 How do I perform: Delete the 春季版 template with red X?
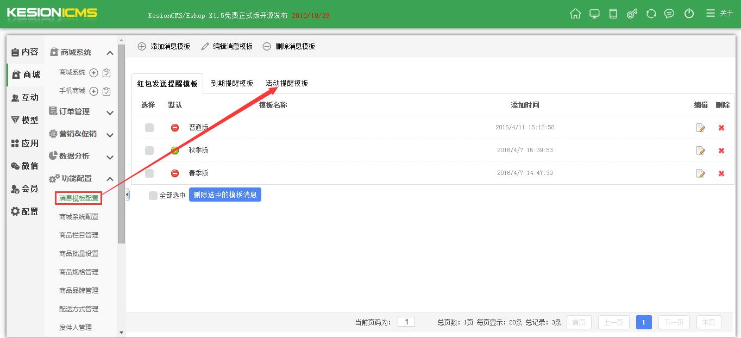721,173
